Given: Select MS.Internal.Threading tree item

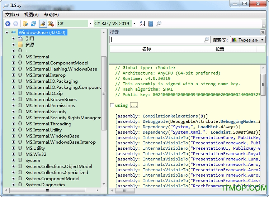Looking at the screenshot, I should [48, 124].
